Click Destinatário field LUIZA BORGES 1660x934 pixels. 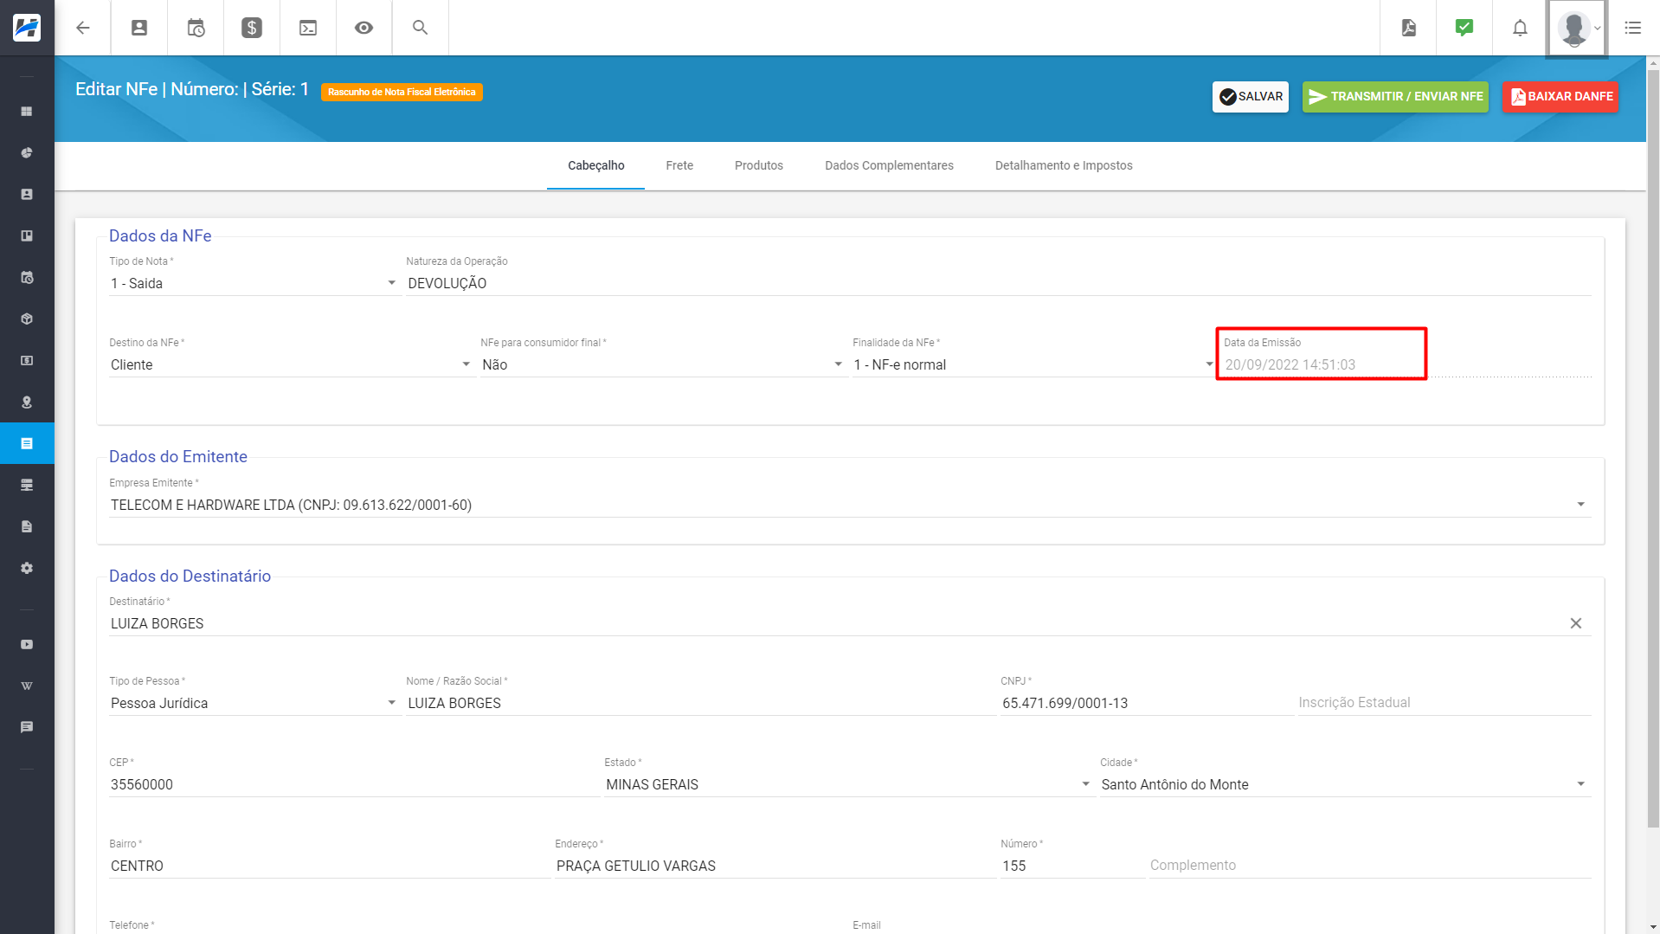coord(835,623)
